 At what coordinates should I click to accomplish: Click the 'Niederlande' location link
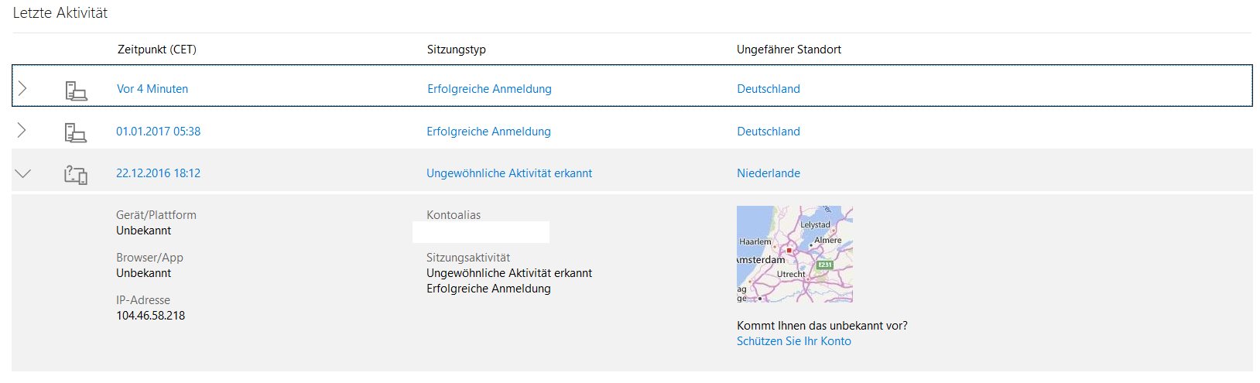[x=768, y=173]
